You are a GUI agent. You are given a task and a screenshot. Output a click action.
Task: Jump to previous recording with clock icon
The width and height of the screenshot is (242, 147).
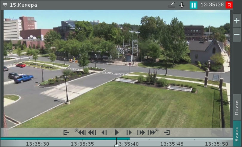tap(80, 132)
